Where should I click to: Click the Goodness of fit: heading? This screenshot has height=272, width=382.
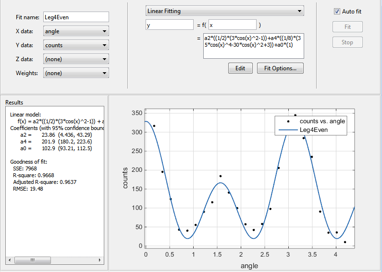point(28,162)
